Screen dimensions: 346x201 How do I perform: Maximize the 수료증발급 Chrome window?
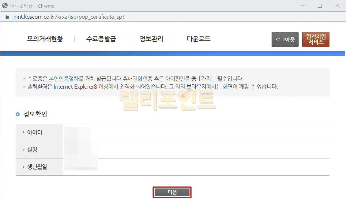tap(320, 6)
